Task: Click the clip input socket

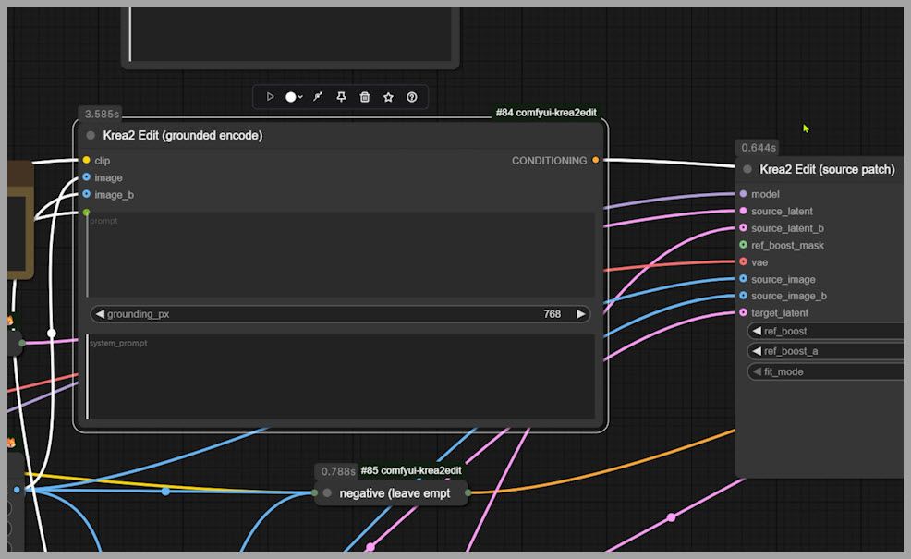Action: coord(87,160)
